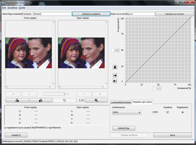Screen dimensions: 196x145
Task: Open the Visualizza menu
Action: point(12,8)
